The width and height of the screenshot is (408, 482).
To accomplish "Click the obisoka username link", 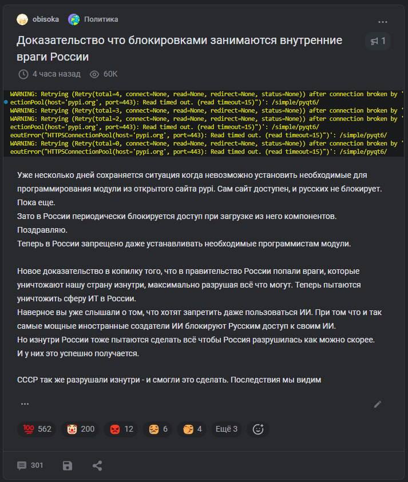I will (x=46, y=19).
